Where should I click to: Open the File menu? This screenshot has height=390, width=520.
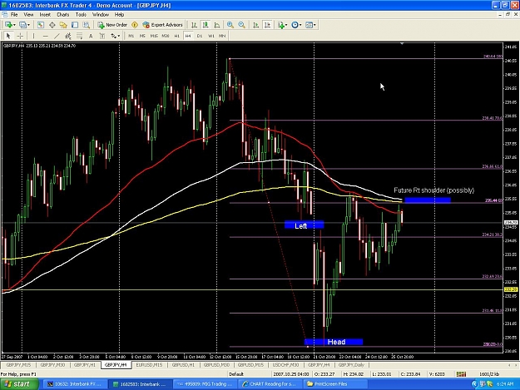tap(14, 15)
